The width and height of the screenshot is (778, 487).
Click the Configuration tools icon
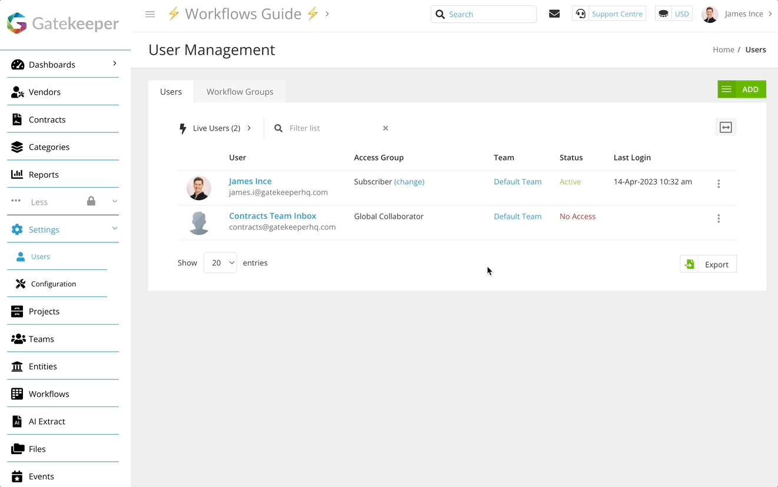[21, 284]
